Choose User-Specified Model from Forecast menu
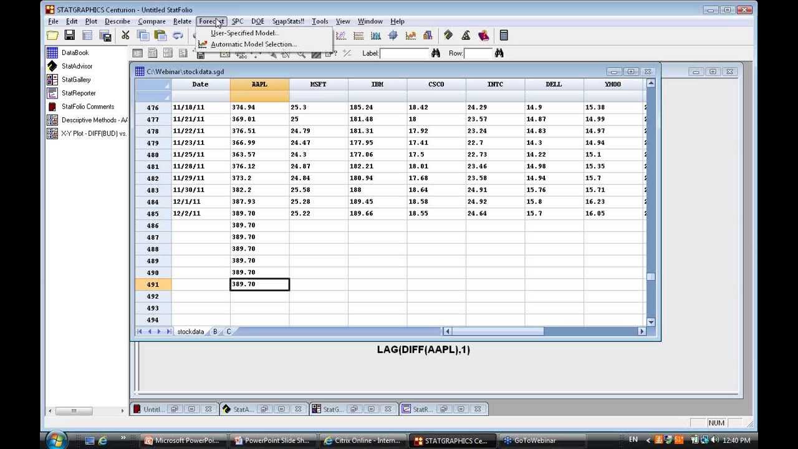 244,33
